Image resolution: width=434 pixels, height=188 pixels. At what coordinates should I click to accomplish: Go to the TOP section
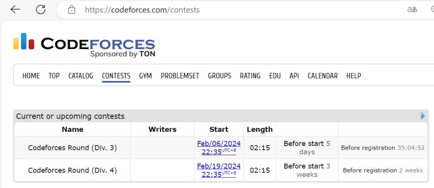point(54,76)
